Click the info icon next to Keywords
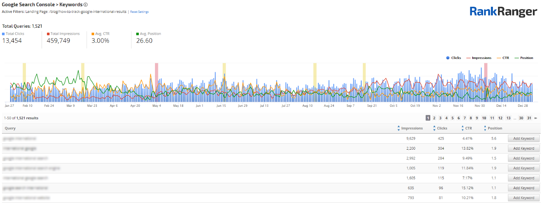Image resolution: width=542 pixels, height=203 pixels. click(x=86, y=5)
